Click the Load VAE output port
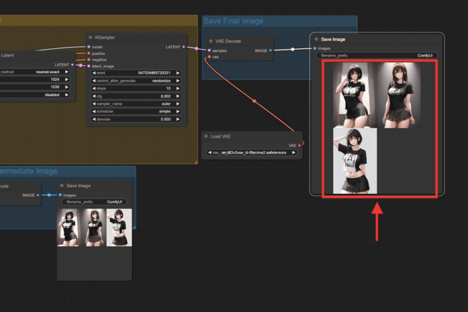 click(x=299, y=146)
